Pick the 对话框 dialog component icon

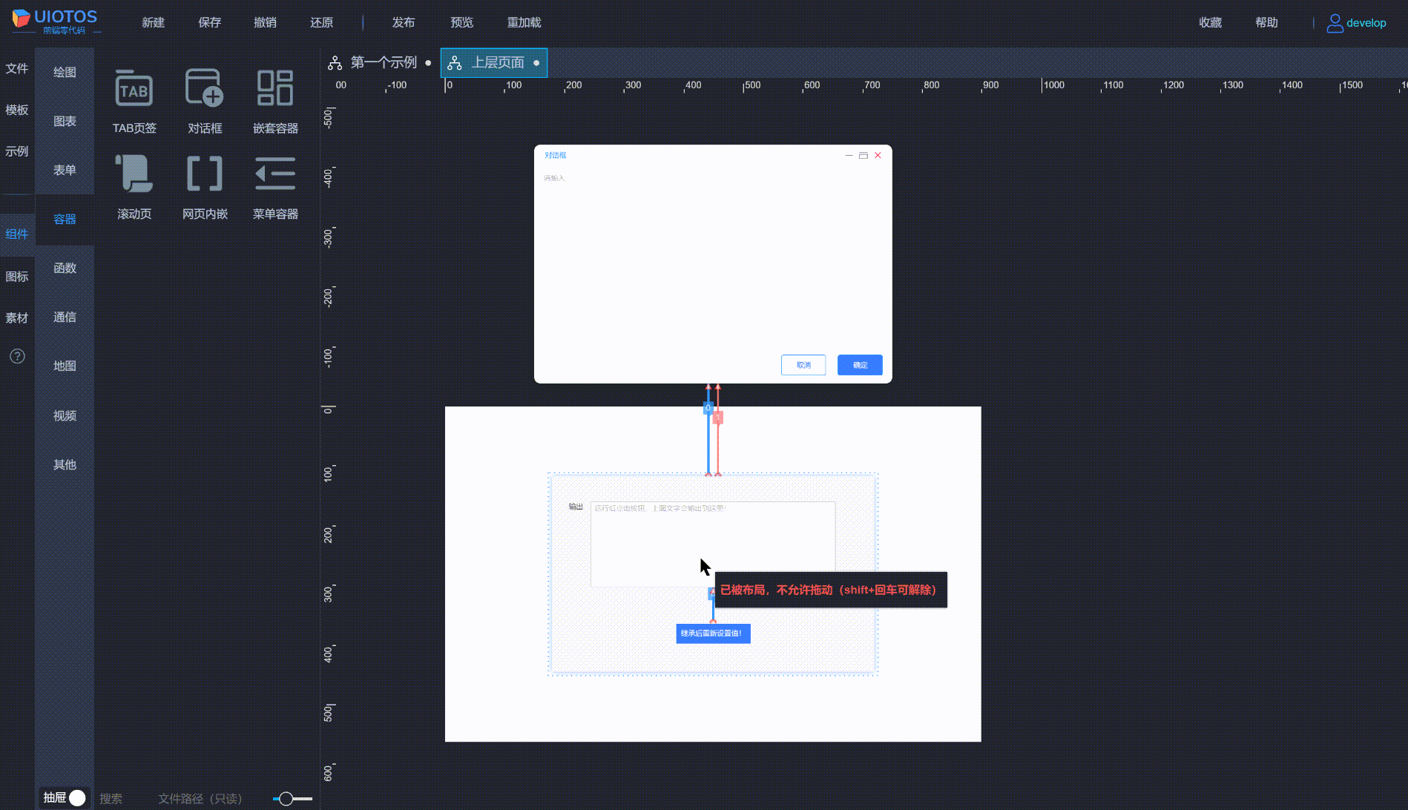click(x=204, y=88)
